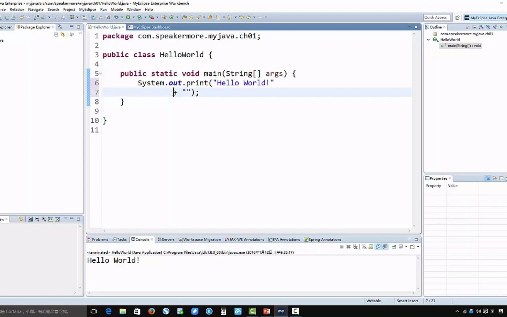Collapse the main method fold on line 5
This screenshot has width=507, height=317.
click(100, 73)
